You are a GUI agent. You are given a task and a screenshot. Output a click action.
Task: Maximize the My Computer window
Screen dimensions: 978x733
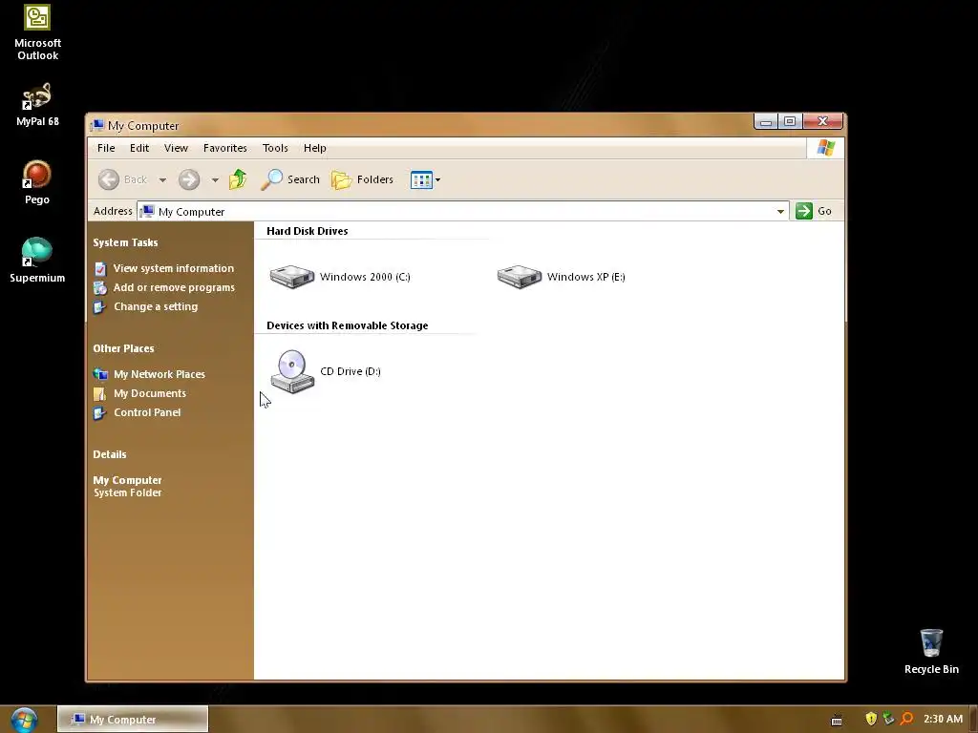[790, 121]
